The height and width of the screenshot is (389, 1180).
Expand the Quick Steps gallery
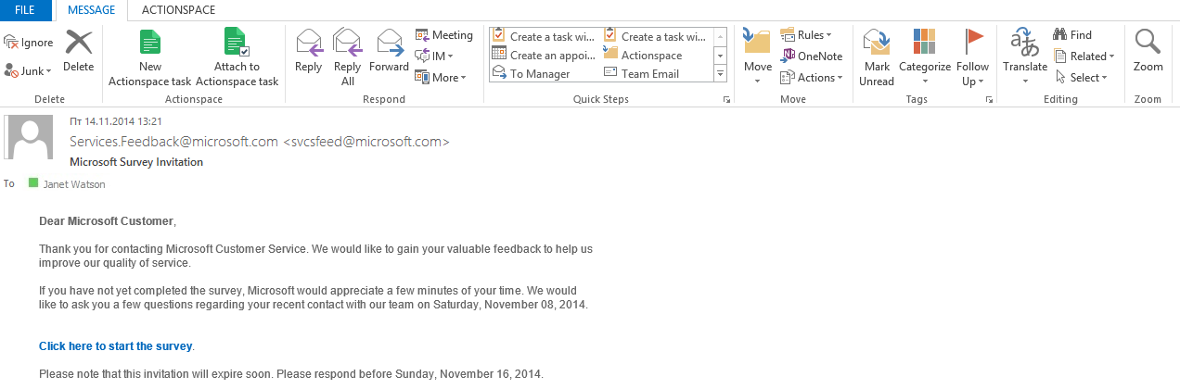(720, 74)
